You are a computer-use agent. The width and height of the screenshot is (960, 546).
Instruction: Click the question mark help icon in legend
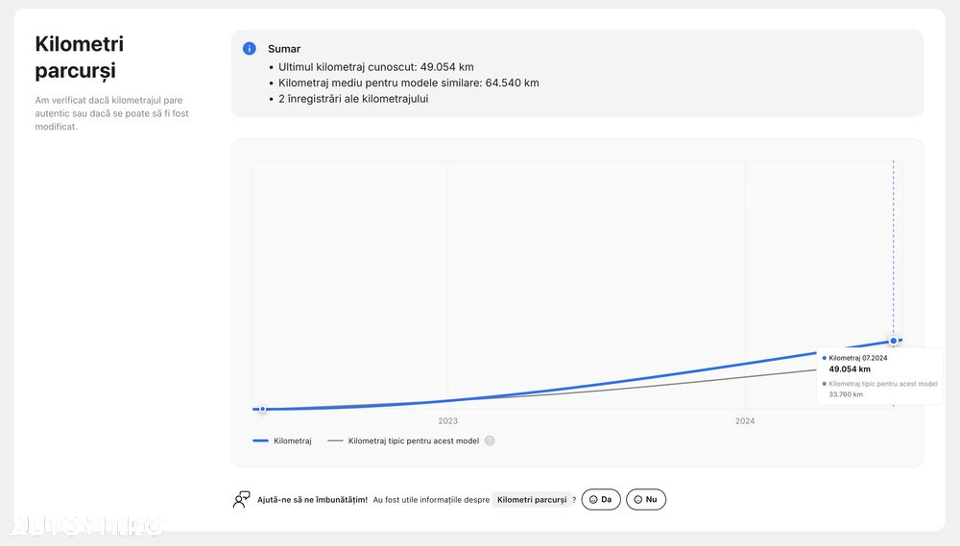pos(490,440)
